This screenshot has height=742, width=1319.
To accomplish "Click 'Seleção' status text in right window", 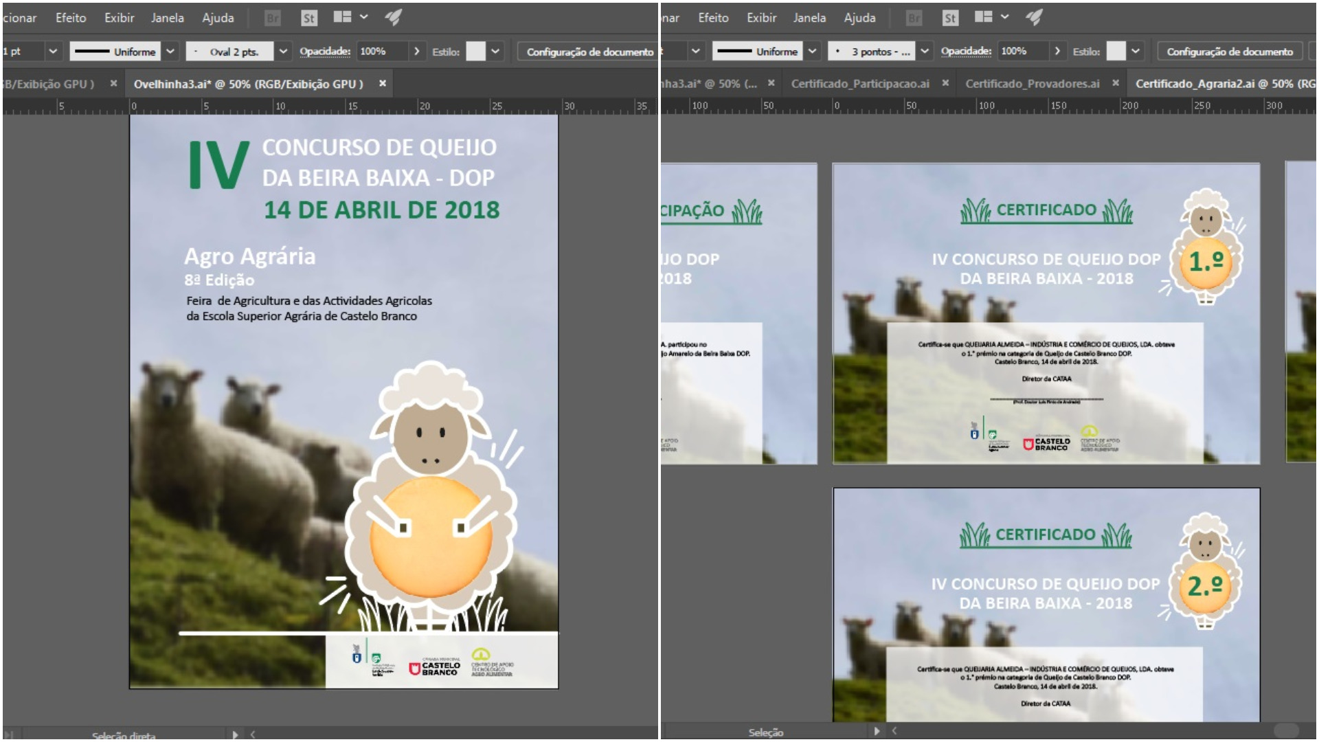I will 766,732.
